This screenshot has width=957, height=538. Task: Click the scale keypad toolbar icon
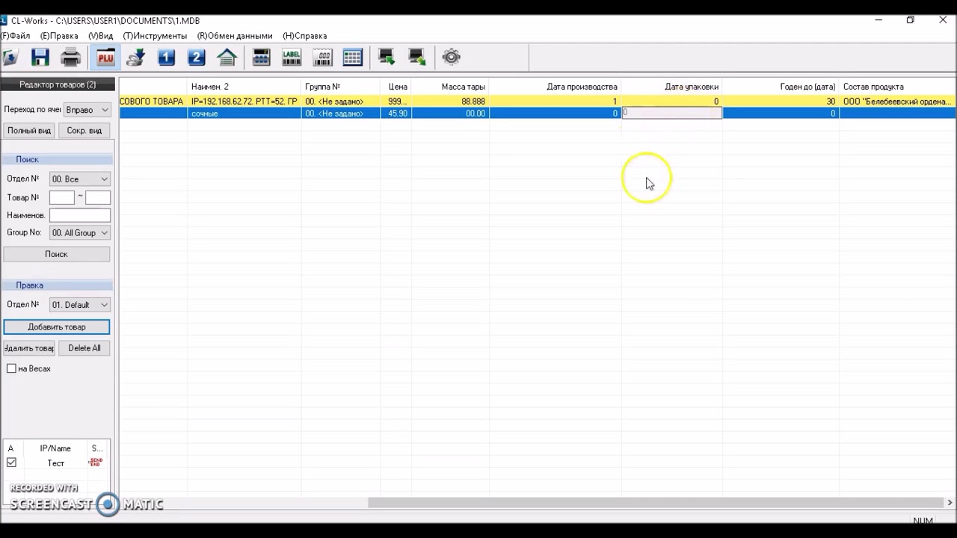click(x=261, y=57)
